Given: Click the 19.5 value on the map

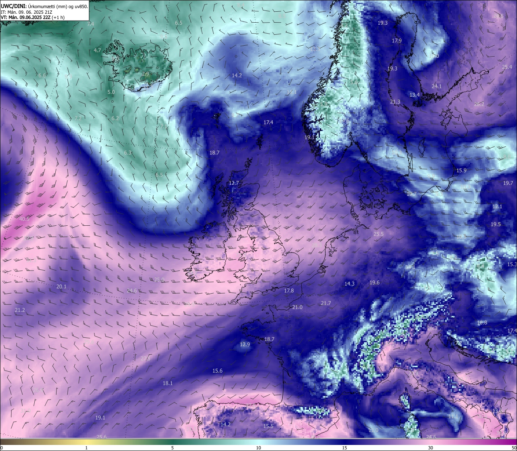Looking at the screenshot, I should [496, 224].
